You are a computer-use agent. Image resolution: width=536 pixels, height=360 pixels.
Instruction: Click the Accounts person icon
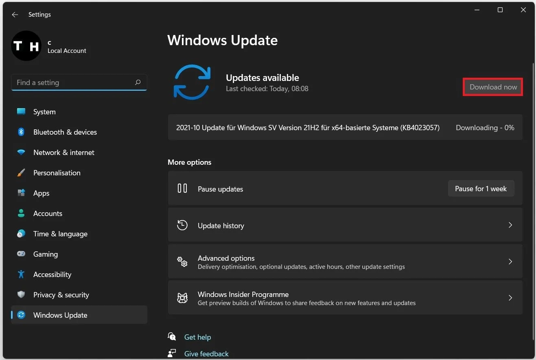point(21,213)
